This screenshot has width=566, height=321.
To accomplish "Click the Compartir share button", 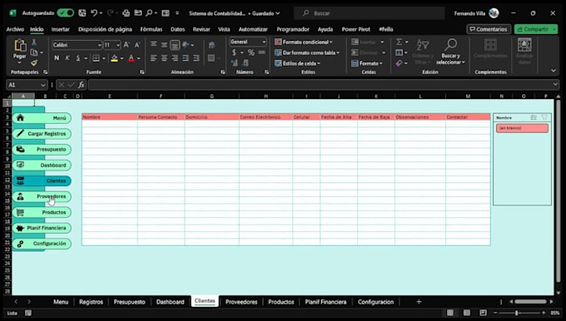I will (536, 29).
